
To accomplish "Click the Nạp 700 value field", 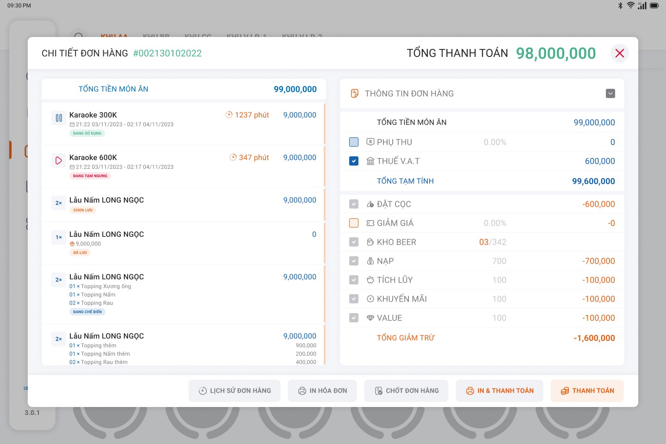I will click(x=499, y=261).
